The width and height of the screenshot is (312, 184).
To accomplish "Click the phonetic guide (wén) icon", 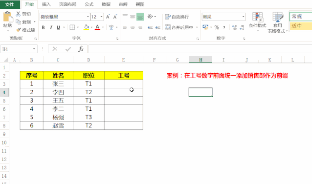I will pyautogui.click(x=111, y=27).
